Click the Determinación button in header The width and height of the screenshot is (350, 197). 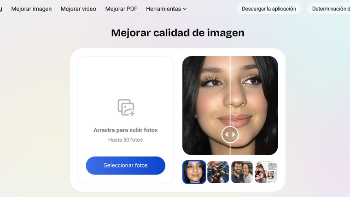(330, 9)
